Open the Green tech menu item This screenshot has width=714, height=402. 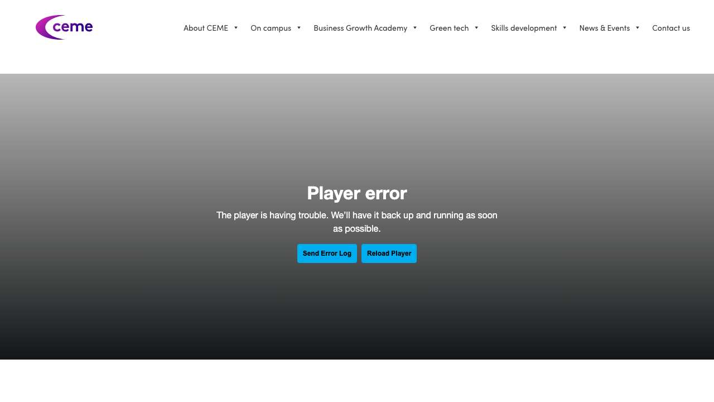(449, 28)
